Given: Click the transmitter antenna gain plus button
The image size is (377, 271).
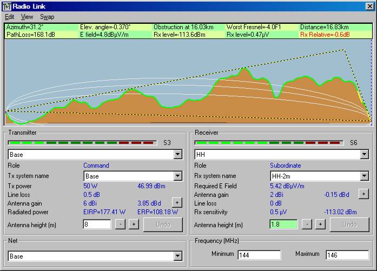Looking at the screenshot, I should coord(177,203).
